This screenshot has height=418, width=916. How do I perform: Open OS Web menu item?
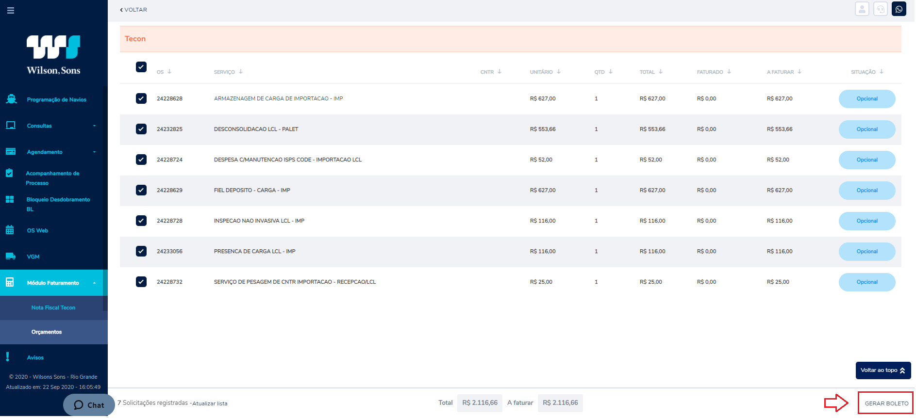37,230
